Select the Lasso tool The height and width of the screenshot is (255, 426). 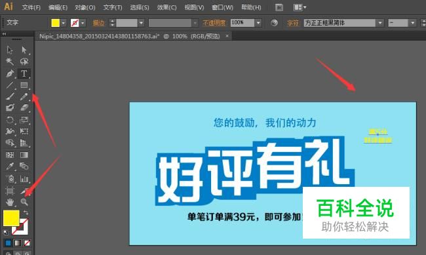(24, 62)
